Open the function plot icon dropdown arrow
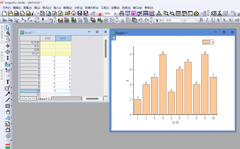The height and width of the screenshot is (149, 240). point(38,13)
